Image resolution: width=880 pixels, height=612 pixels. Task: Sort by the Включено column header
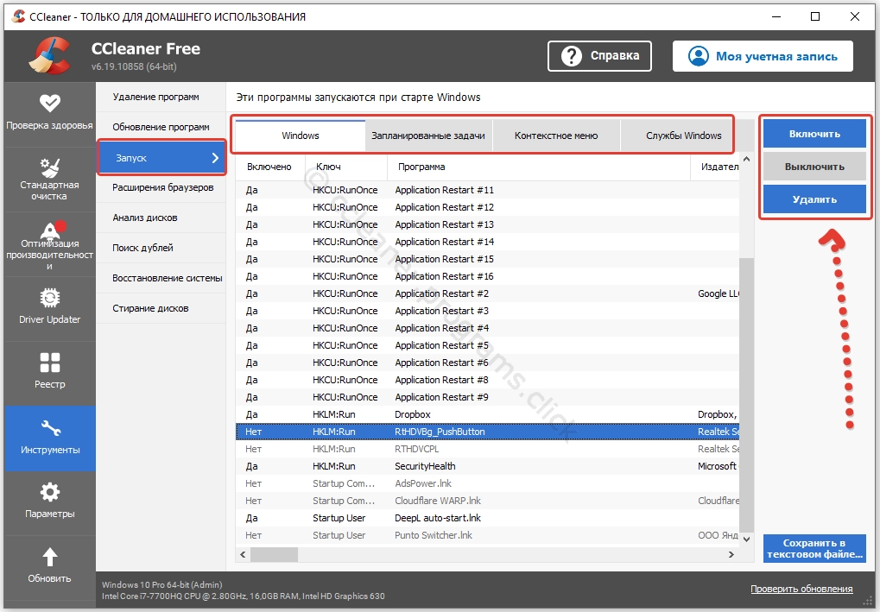[x=269, y=167]
